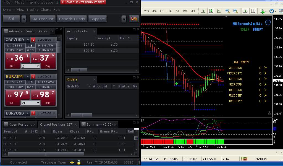The width and height of the screenshot is (283, 166).
Task: Enable chart auto scroll icon
Action: pyautogui.click(x=245, y=11)
